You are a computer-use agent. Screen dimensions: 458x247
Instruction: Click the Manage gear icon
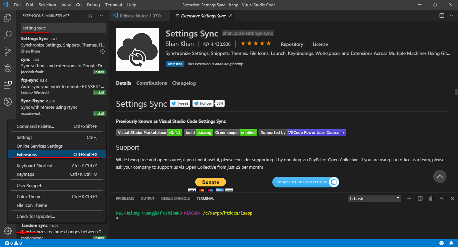[7, 231]
